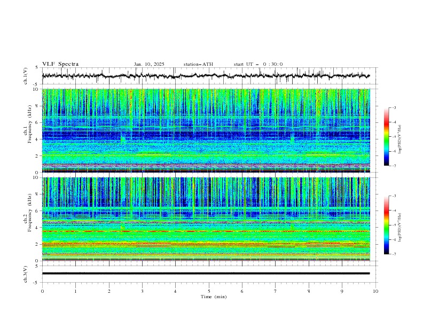Click the time axis tick label "10"
423x327 pixels.
click(x=375, y=291)
